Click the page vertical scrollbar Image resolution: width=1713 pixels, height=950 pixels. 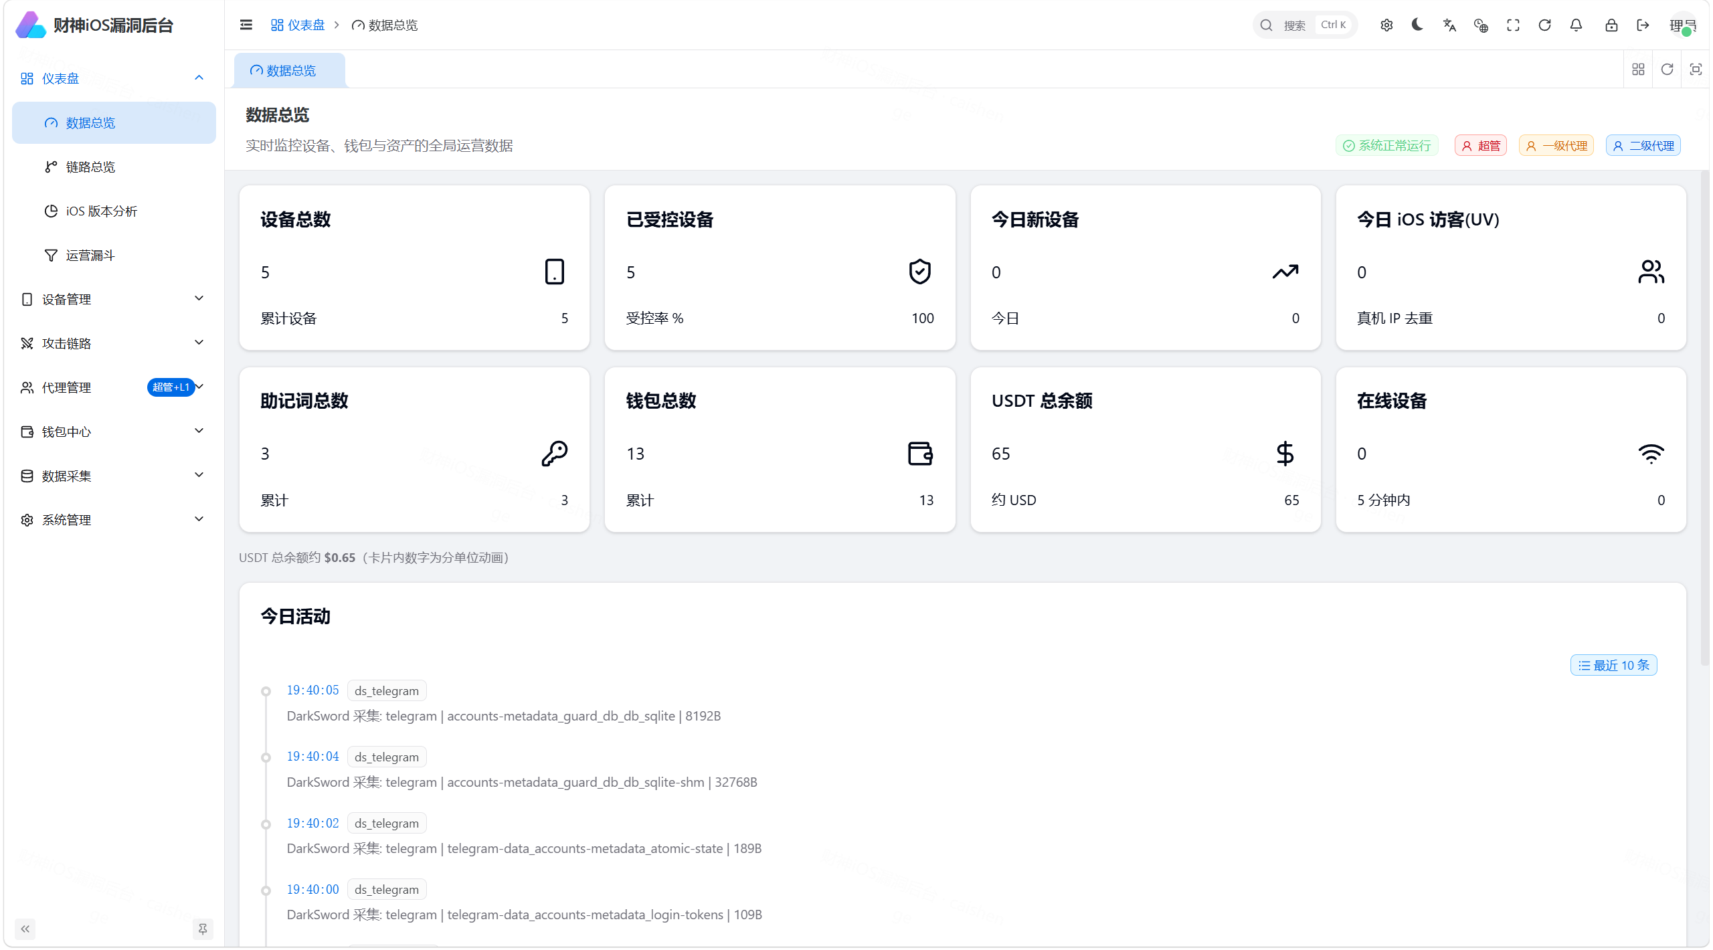point(1704,418)
